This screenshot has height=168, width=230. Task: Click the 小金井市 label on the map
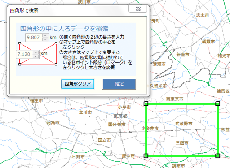click(x=150, y=129)
